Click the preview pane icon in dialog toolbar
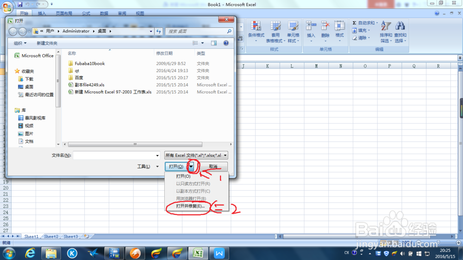This screenshot has width=463, height=260. coord(214,43)
